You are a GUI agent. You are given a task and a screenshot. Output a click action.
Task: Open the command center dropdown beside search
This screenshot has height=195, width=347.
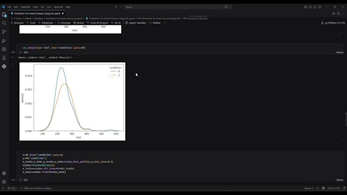[x=230, y=7]
